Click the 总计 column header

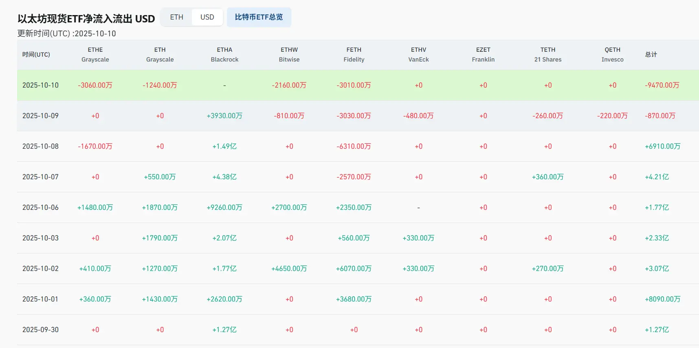click(651, 55)
